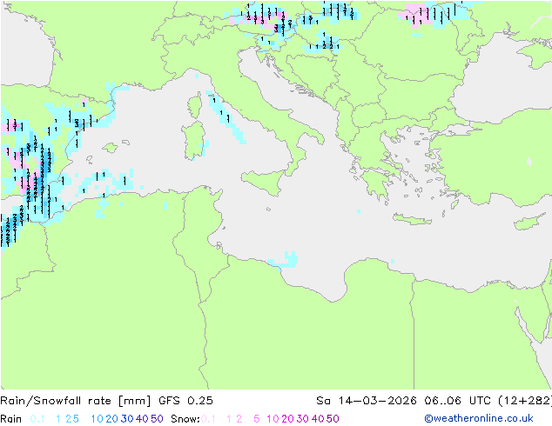Viewport: 552px width, 426px height.
Task: Pick the rain legend 0.1 color value
Action: click(x=37, y=419)
